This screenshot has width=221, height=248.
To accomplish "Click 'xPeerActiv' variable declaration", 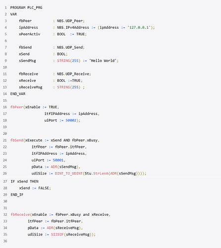I will click(30, 34).
